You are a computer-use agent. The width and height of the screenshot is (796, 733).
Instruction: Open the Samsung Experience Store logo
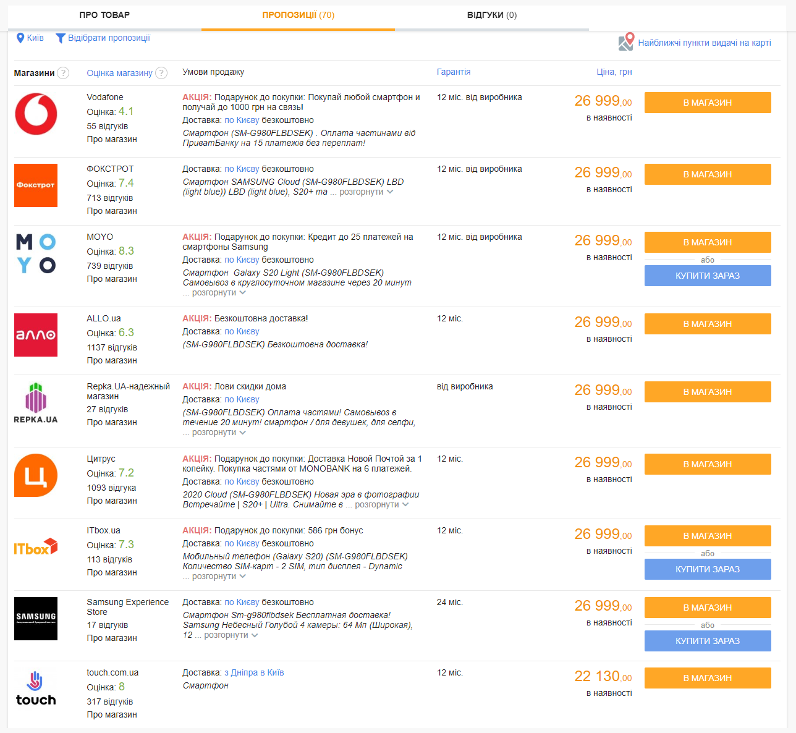click(36, 619)
